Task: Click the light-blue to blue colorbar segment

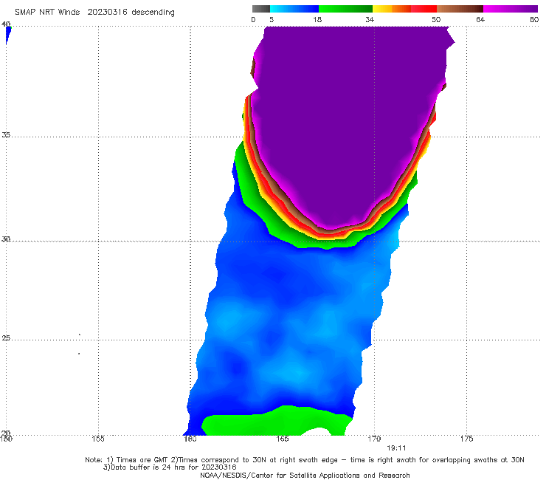Action: 294,9
